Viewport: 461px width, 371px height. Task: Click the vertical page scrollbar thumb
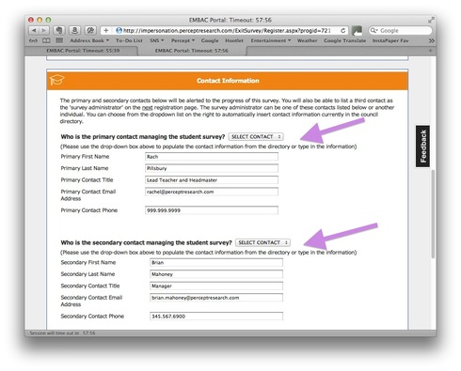433,214
